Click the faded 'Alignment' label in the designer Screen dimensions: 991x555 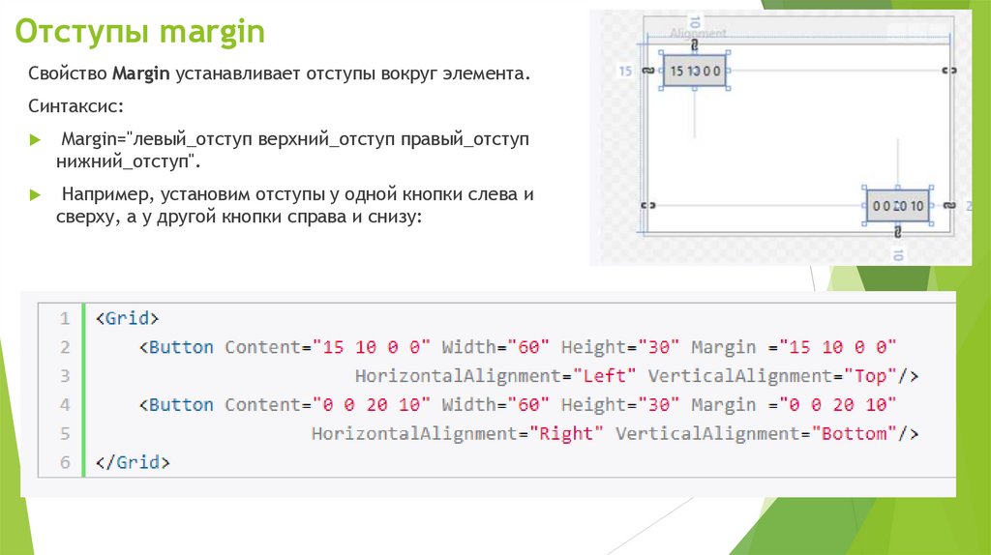[x=698, y=34]
